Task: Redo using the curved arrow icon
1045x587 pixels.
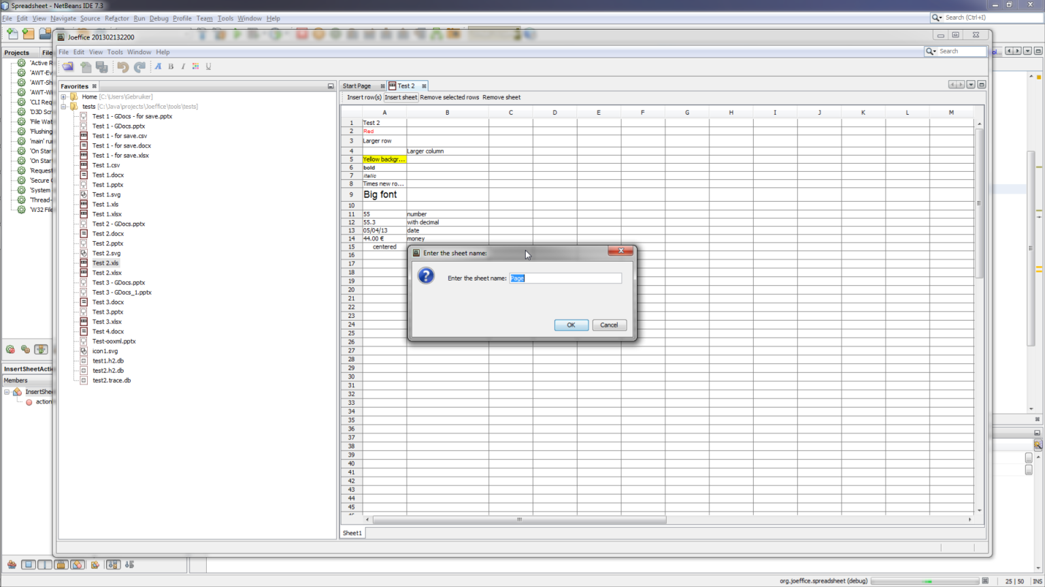Action: pyautogui.click(x=139, y=67)
